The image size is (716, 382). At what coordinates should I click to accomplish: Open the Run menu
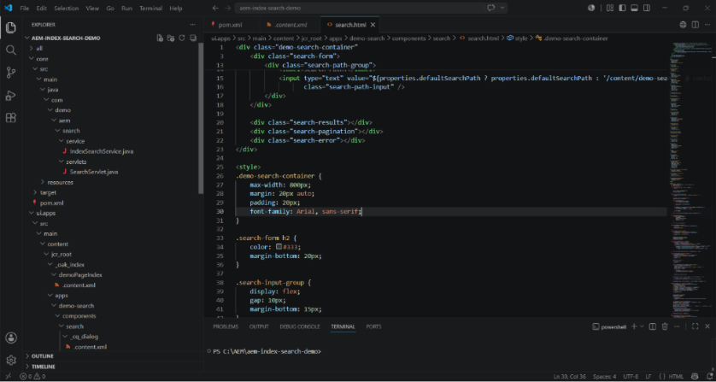click(x=126, y=9)
